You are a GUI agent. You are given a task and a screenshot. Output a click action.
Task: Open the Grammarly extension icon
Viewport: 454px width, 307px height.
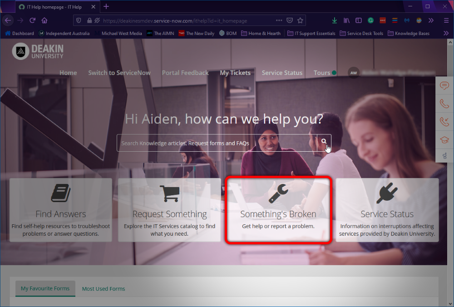(x=370, y=20)
